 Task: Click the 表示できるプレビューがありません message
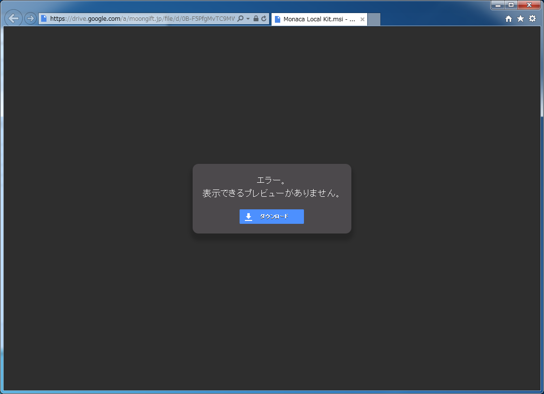click(272, 193)
